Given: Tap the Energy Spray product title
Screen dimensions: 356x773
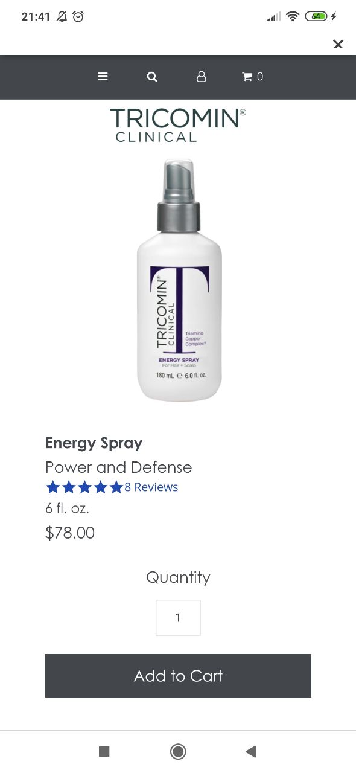Looking at the screenshot, I should tap(94, 443).
